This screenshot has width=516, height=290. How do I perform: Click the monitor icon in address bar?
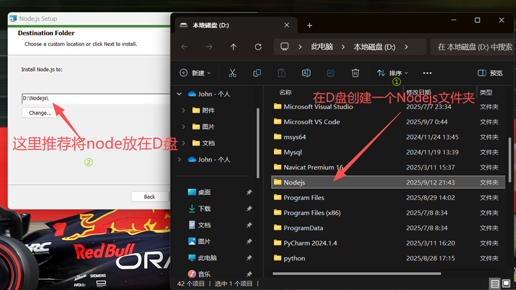pos(285,47)
